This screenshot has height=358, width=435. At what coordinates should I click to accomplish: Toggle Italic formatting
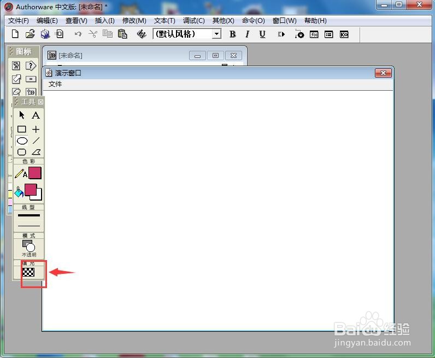pyautogui.click(x=247, y=34)
